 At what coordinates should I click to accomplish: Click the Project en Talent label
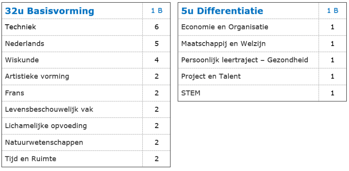(211, 76)
